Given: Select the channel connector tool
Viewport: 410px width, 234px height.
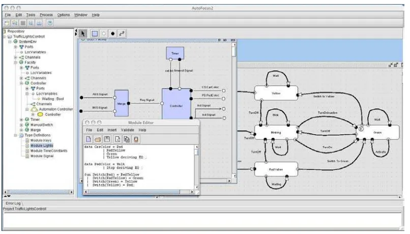Looking at the screenshot, I should pos(122,34).
